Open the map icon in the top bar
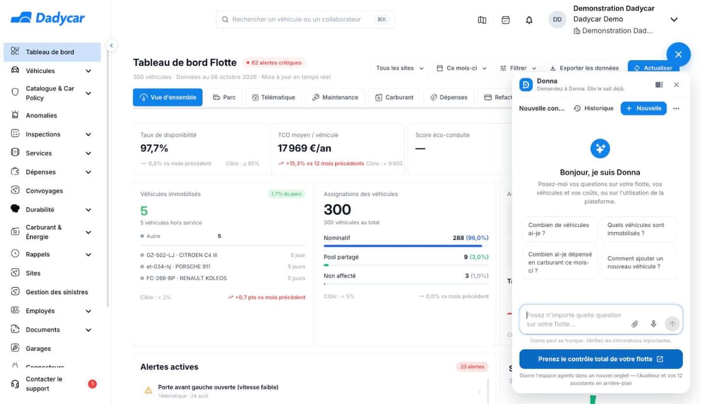This screenshot has height=404, width=701. tap(482, 20)
